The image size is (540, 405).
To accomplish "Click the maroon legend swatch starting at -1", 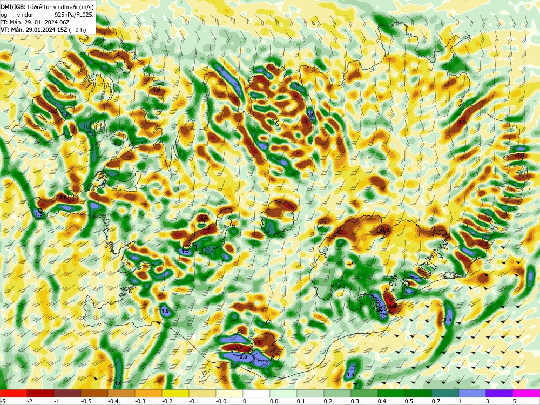I will click(67, 393).
